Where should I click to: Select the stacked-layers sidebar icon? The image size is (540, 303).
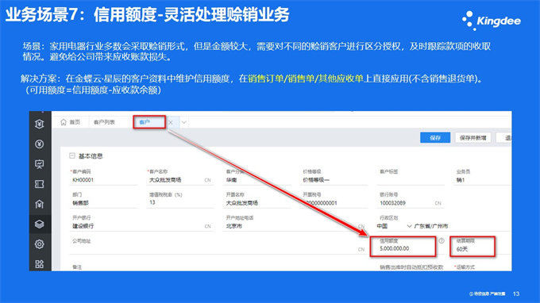(39, 224)
